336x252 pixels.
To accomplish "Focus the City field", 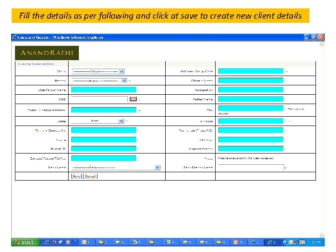I will [x=251, y=108].
